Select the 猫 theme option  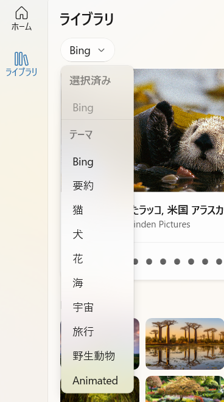tap(97, 210)
